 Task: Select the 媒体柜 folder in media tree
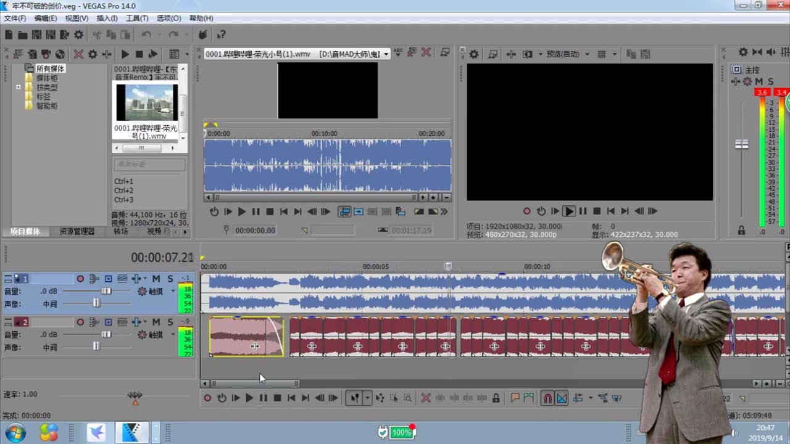47,78
